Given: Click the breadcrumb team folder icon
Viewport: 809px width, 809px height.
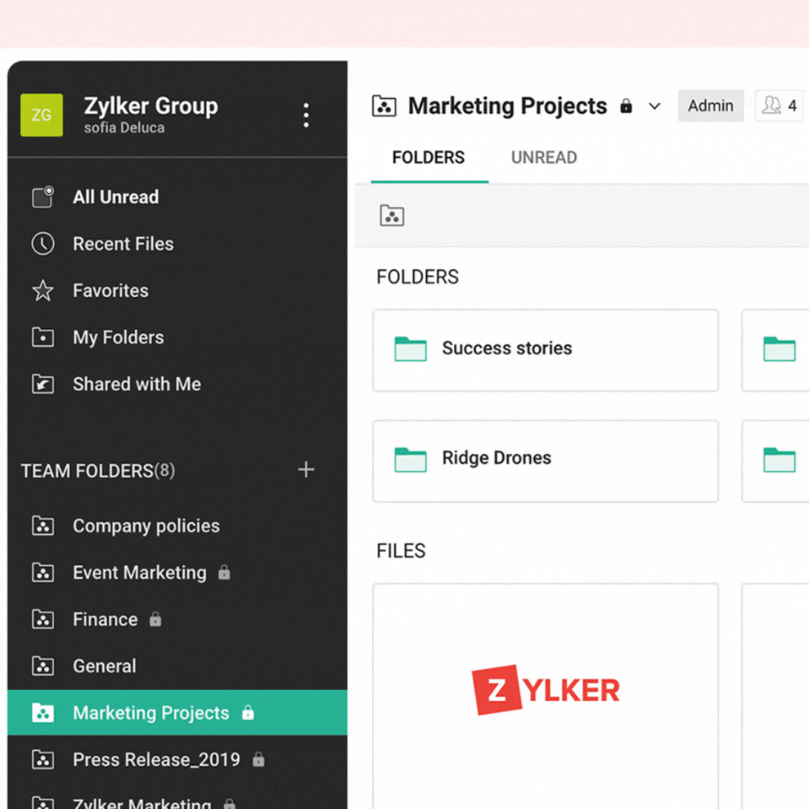Looking at the screenshot, I should tap(392, 216).
